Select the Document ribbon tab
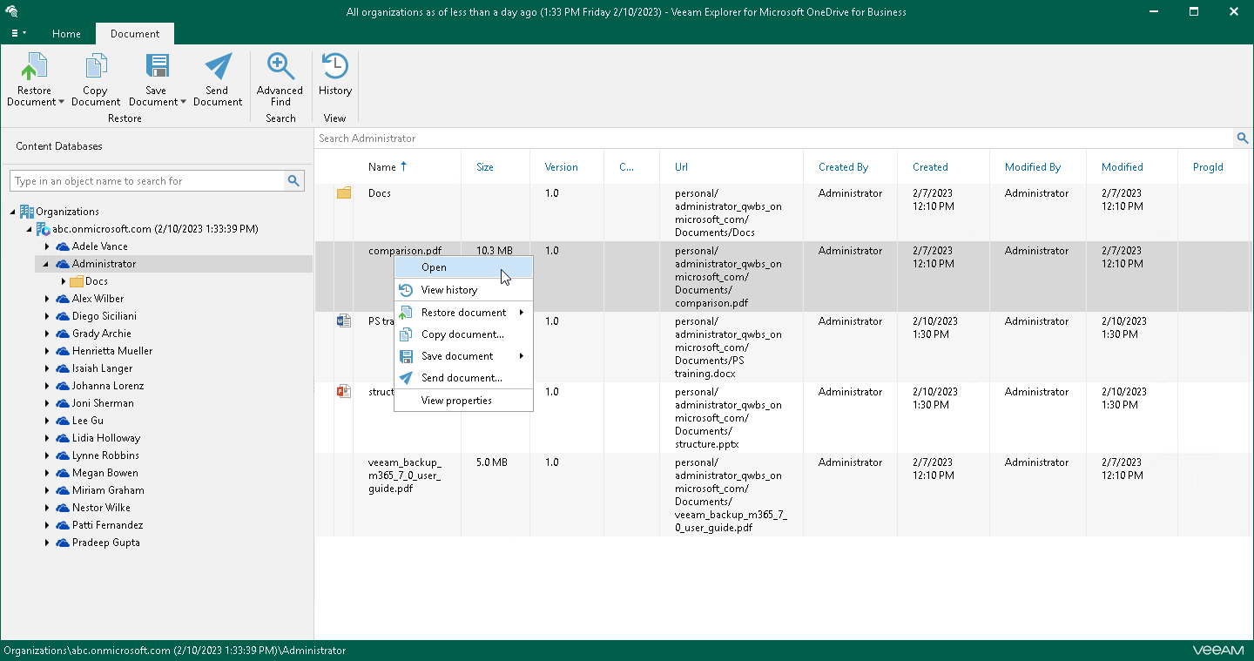 [135, 34]
